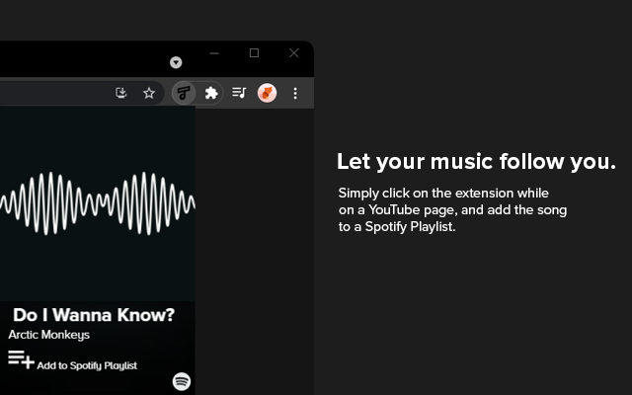Select the song title Do I Wanna Know?
The image size is (632, 395).
click(94, 315)
